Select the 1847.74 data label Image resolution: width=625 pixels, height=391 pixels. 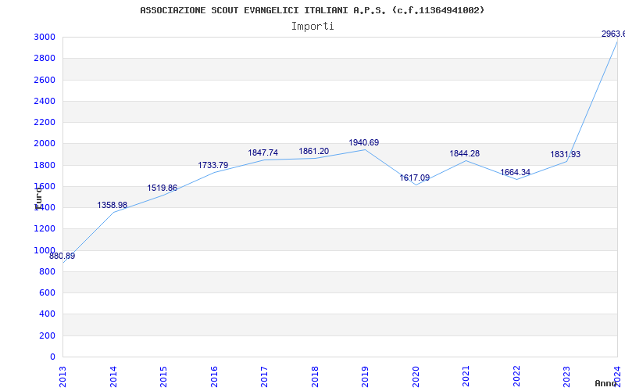[263, 152]
